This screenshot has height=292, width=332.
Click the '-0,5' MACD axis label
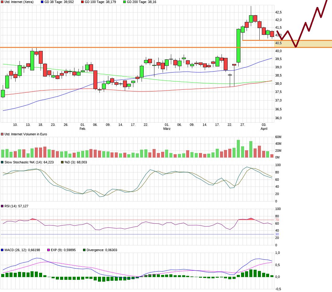click(x=278, y=289)
